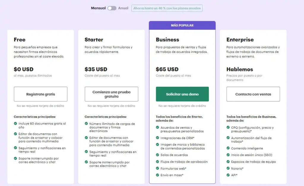Click the checkmark beside 'Número ilimitado de cargas de documentos'
This screenshot has height=186, width=304.
86,124
